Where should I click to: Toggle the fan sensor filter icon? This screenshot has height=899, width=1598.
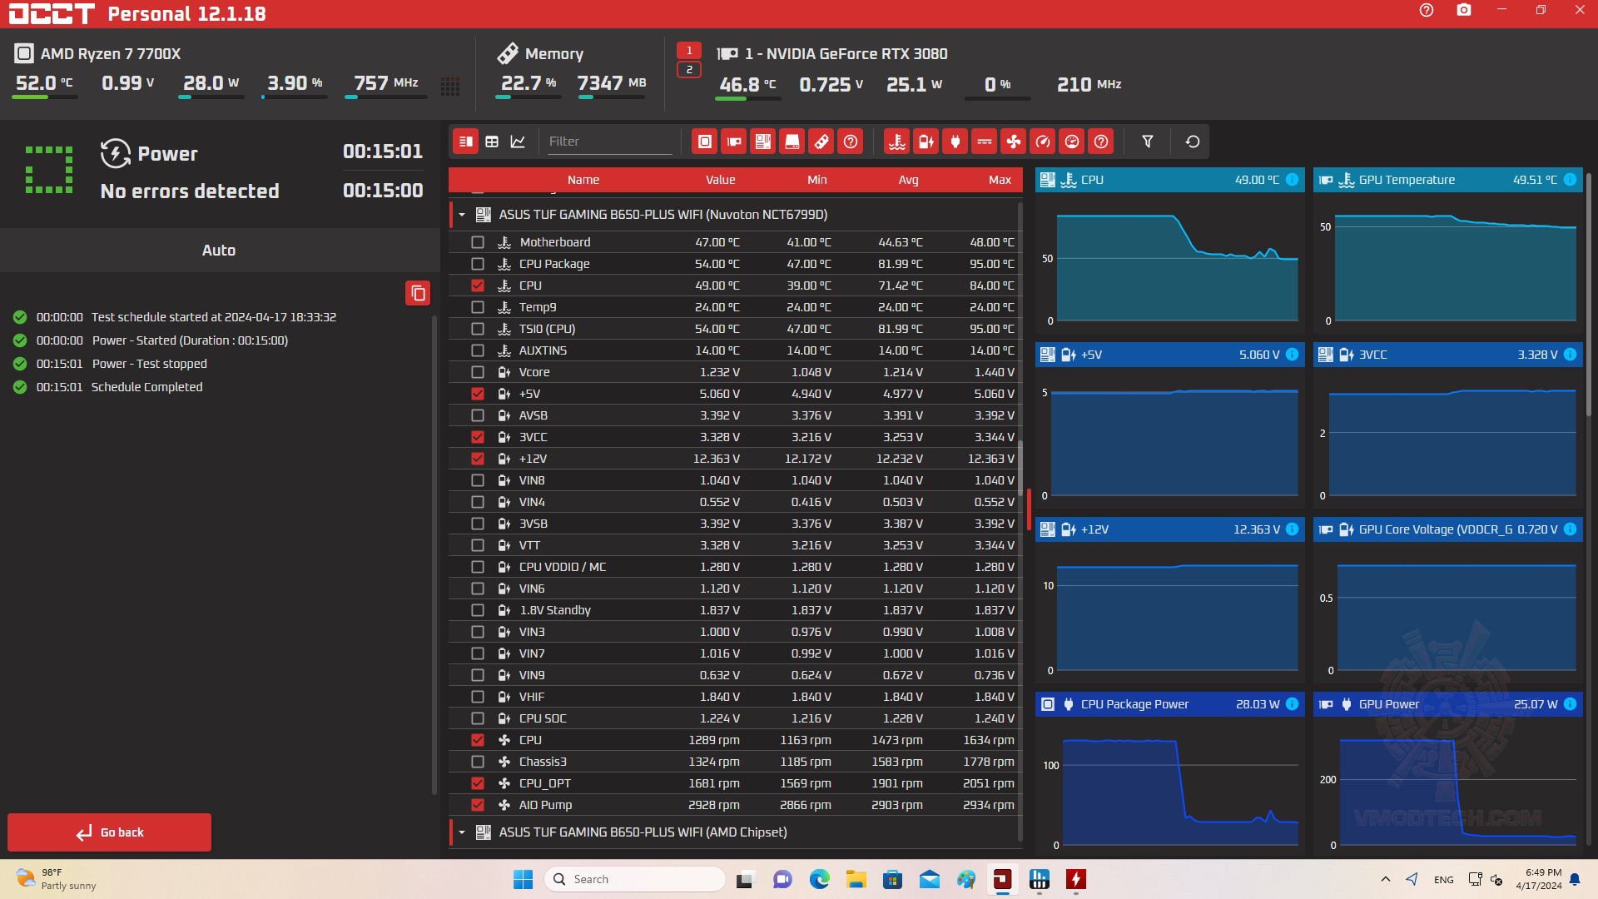(1013, 142)
